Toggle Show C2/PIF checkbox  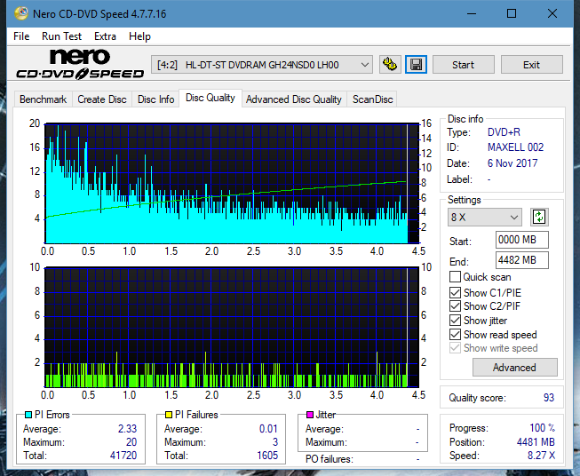point(455,306)
